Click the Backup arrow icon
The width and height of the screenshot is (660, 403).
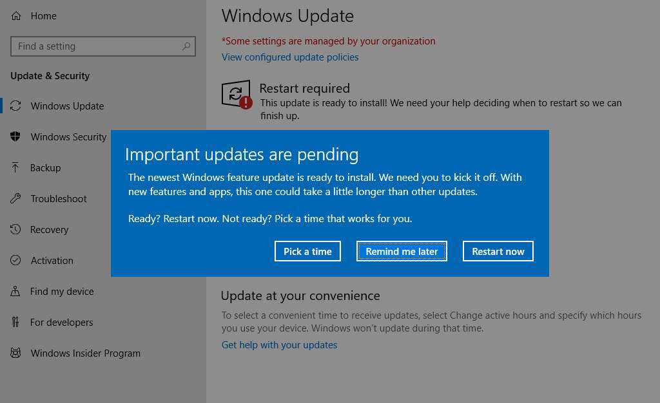(15, 167)
